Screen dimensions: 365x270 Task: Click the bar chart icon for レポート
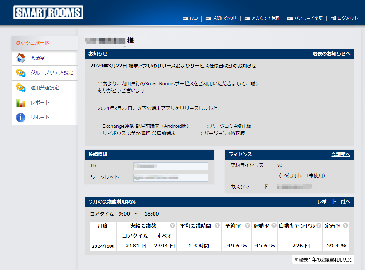21,103
